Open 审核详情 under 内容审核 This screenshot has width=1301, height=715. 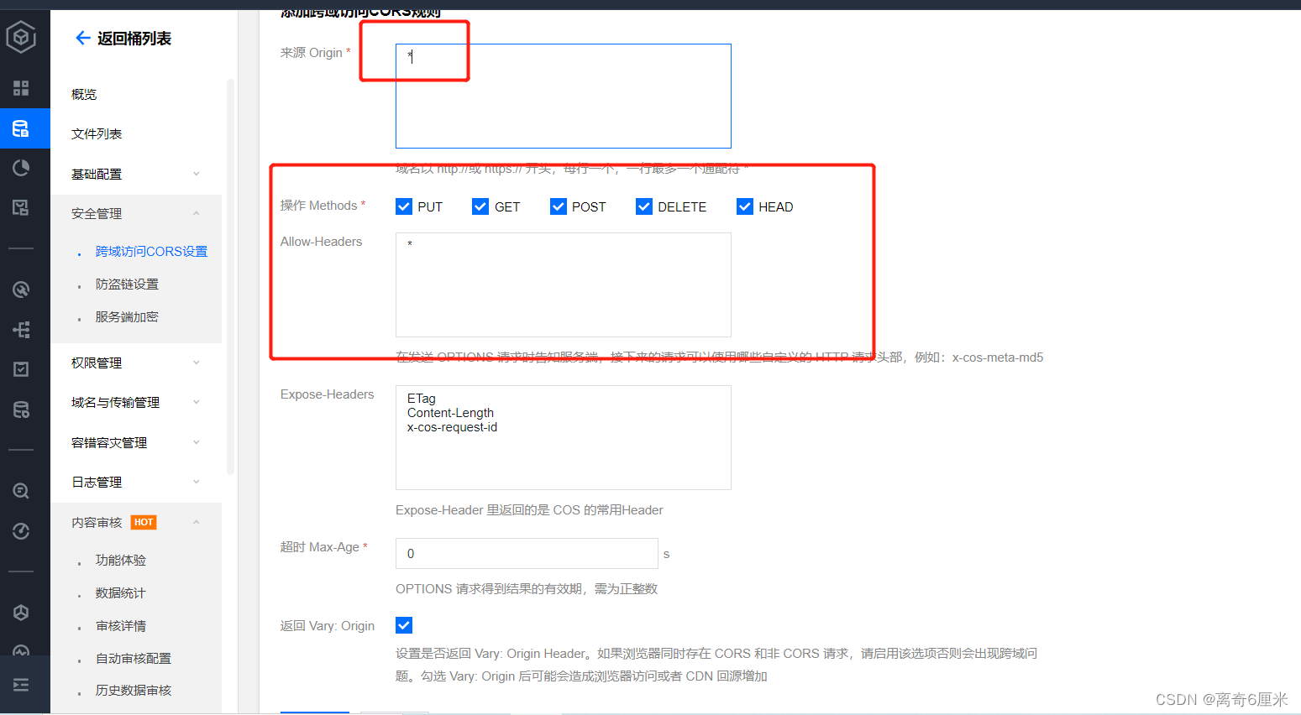[121, 625]
